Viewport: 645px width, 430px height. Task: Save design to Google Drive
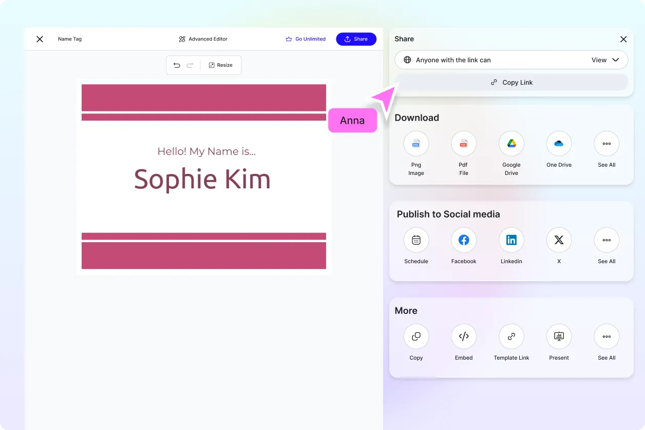511,144
